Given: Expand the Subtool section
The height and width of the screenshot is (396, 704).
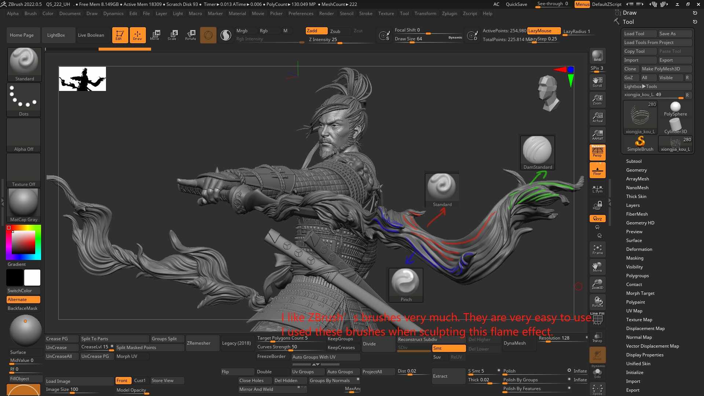Looking at the screenshot, I should pyautogui.click(x=634, y=161).
